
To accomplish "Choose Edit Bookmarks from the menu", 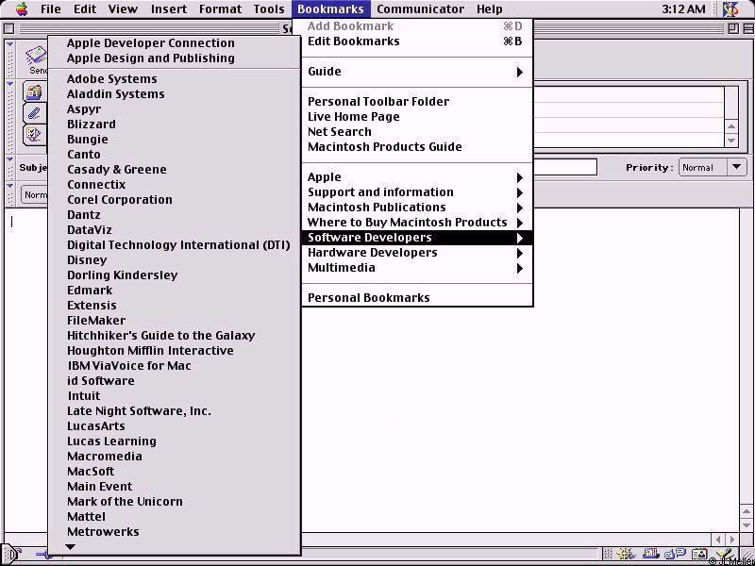I will (417, 42).
